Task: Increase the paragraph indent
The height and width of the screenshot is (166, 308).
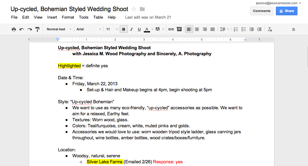Action: (x=259, y=29)
